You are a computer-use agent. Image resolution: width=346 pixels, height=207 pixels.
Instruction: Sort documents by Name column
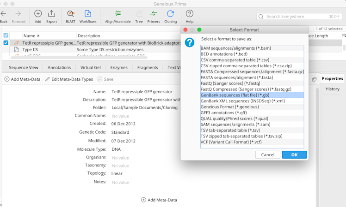click(x=31, y=35)
